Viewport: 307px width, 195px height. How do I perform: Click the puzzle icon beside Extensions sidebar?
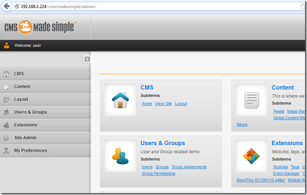[6, 125]
